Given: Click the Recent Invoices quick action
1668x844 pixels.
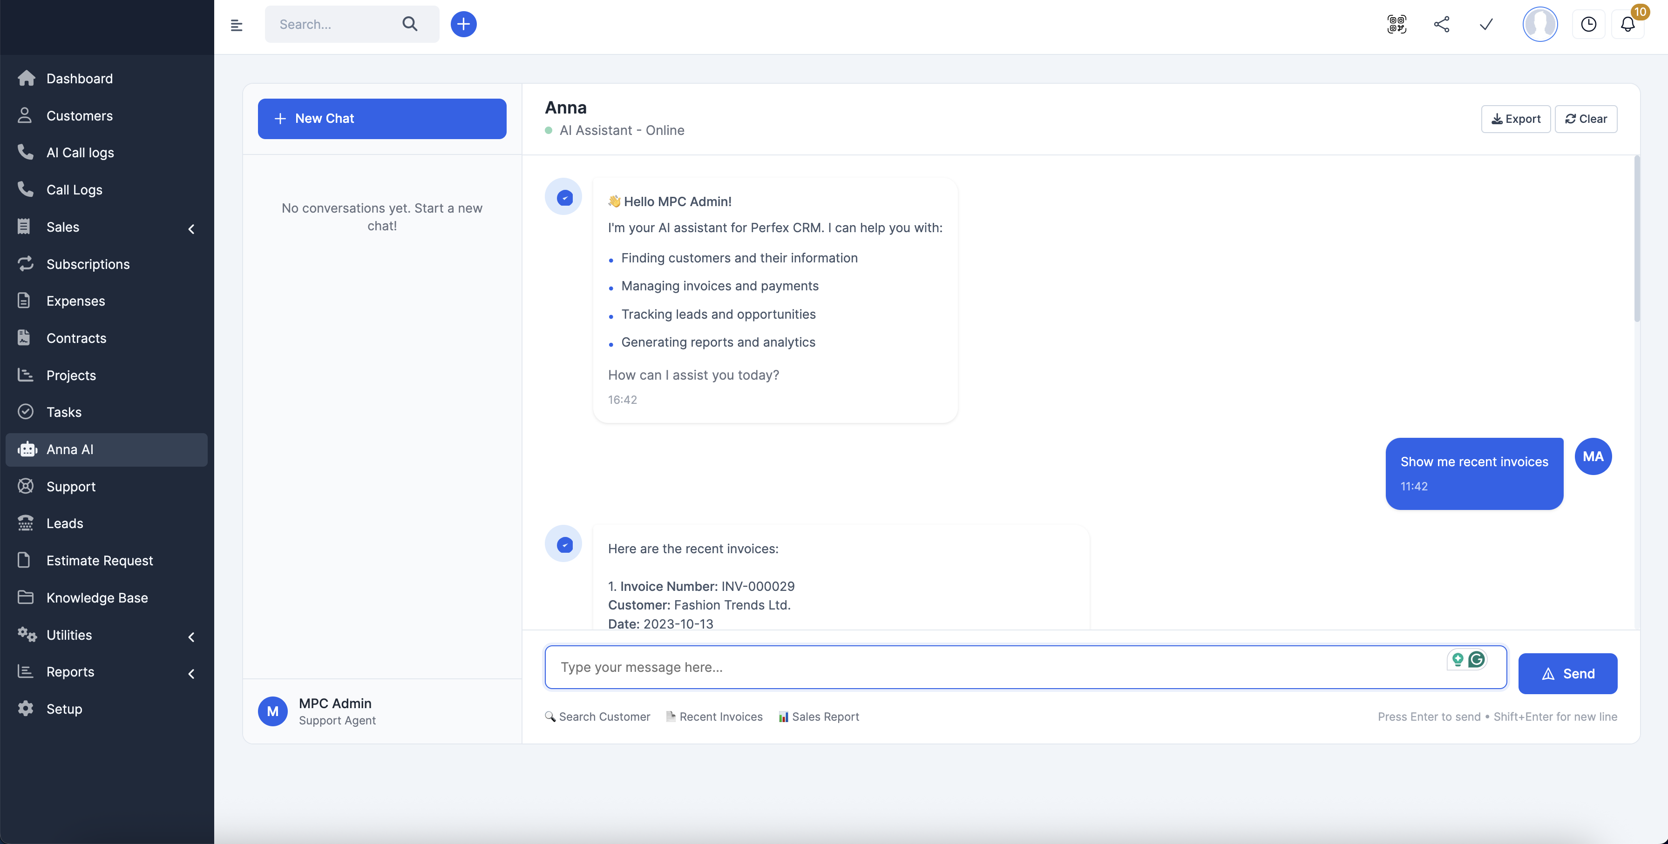Looking at the screenshot, I should coord(713,716).
